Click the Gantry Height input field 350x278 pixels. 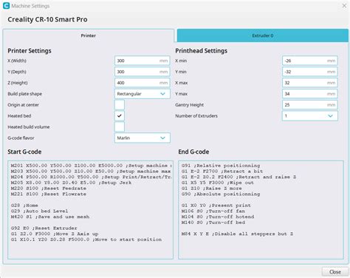point(310,105)
